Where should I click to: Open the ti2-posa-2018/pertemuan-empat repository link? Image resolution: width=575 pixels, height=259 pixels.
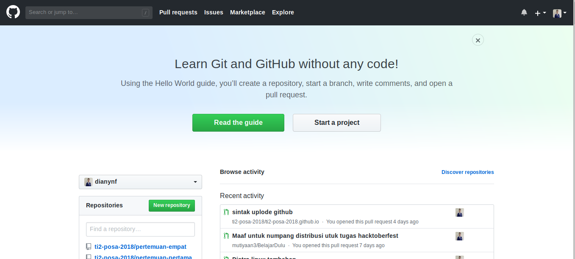[141, 246]
